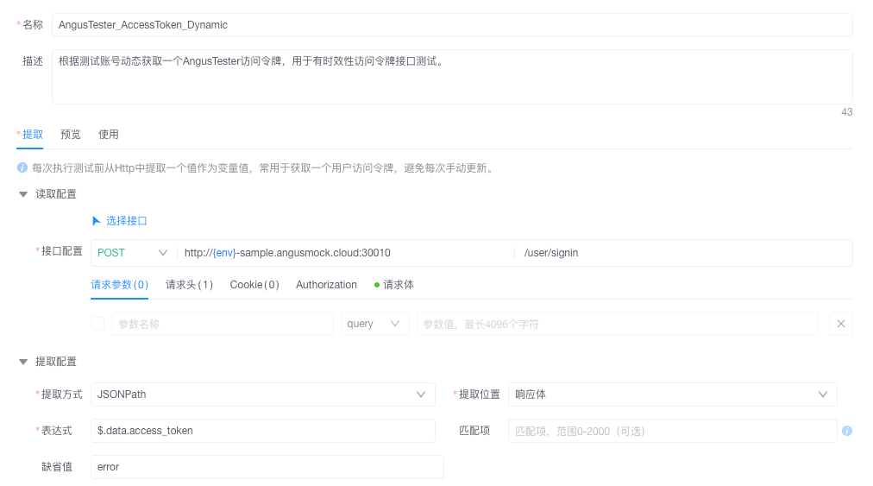Collapse the 提取配置 section
Viewport: 873px width, 486px height.
pos(23,362)
